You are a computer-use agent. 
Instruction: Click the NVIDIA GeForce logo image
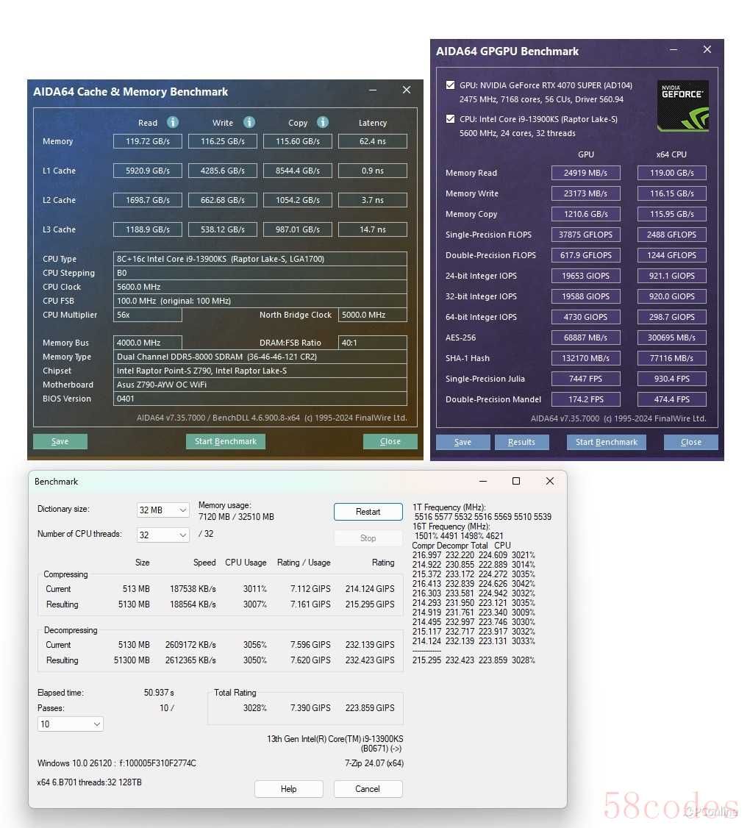pyautogui.click(x=682, y=106)
